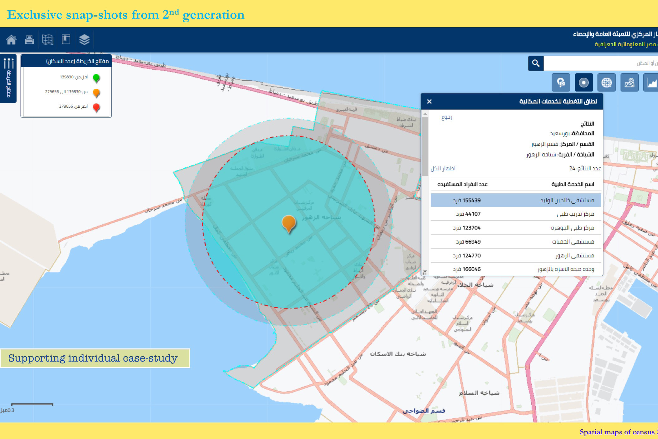Toggle the active buffer coverage circle tool
This screenshot has width=658, height=439.
click(583, 83)
